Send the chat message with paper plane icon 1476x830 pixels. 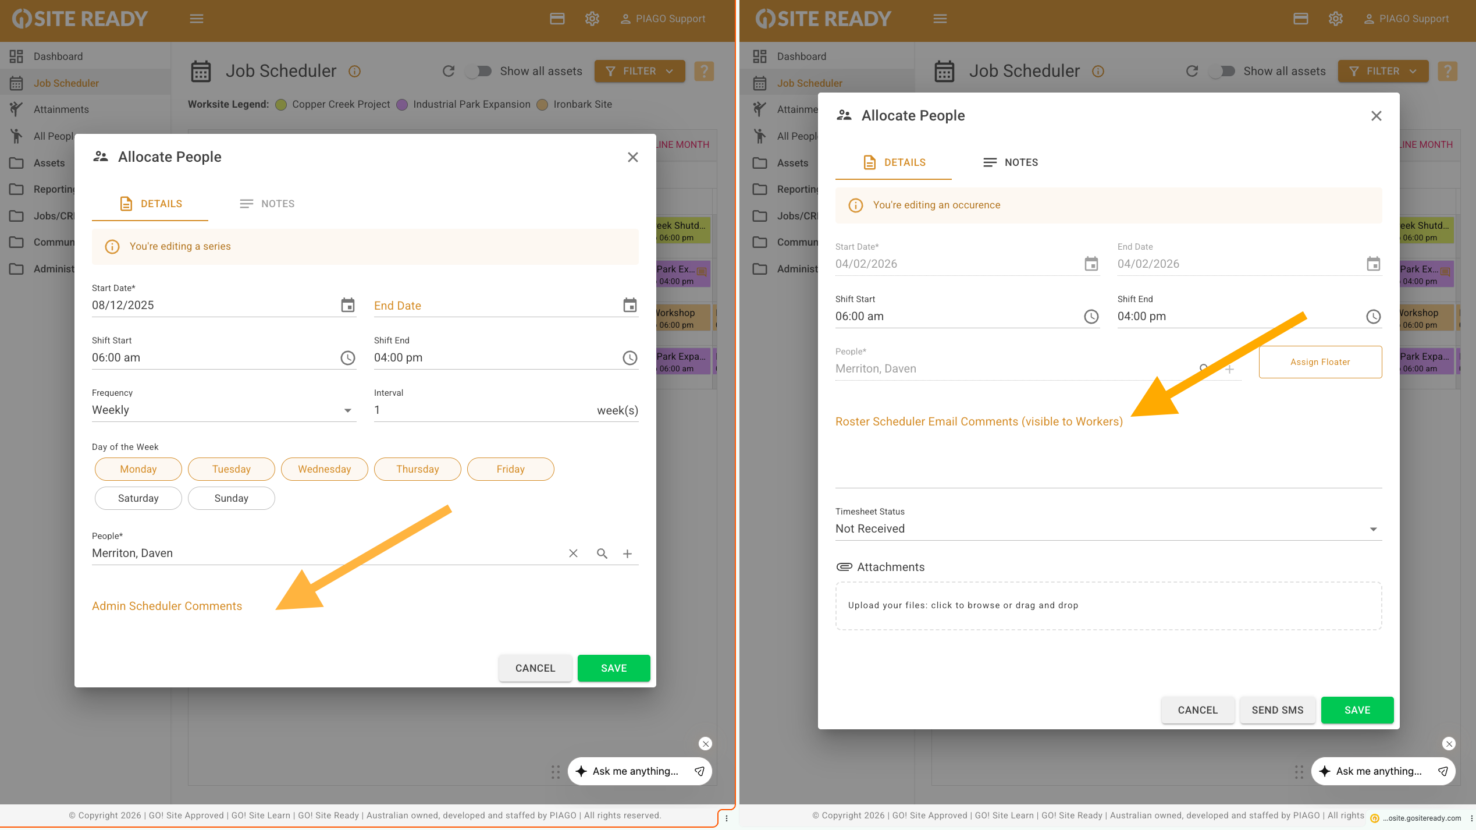699,771
